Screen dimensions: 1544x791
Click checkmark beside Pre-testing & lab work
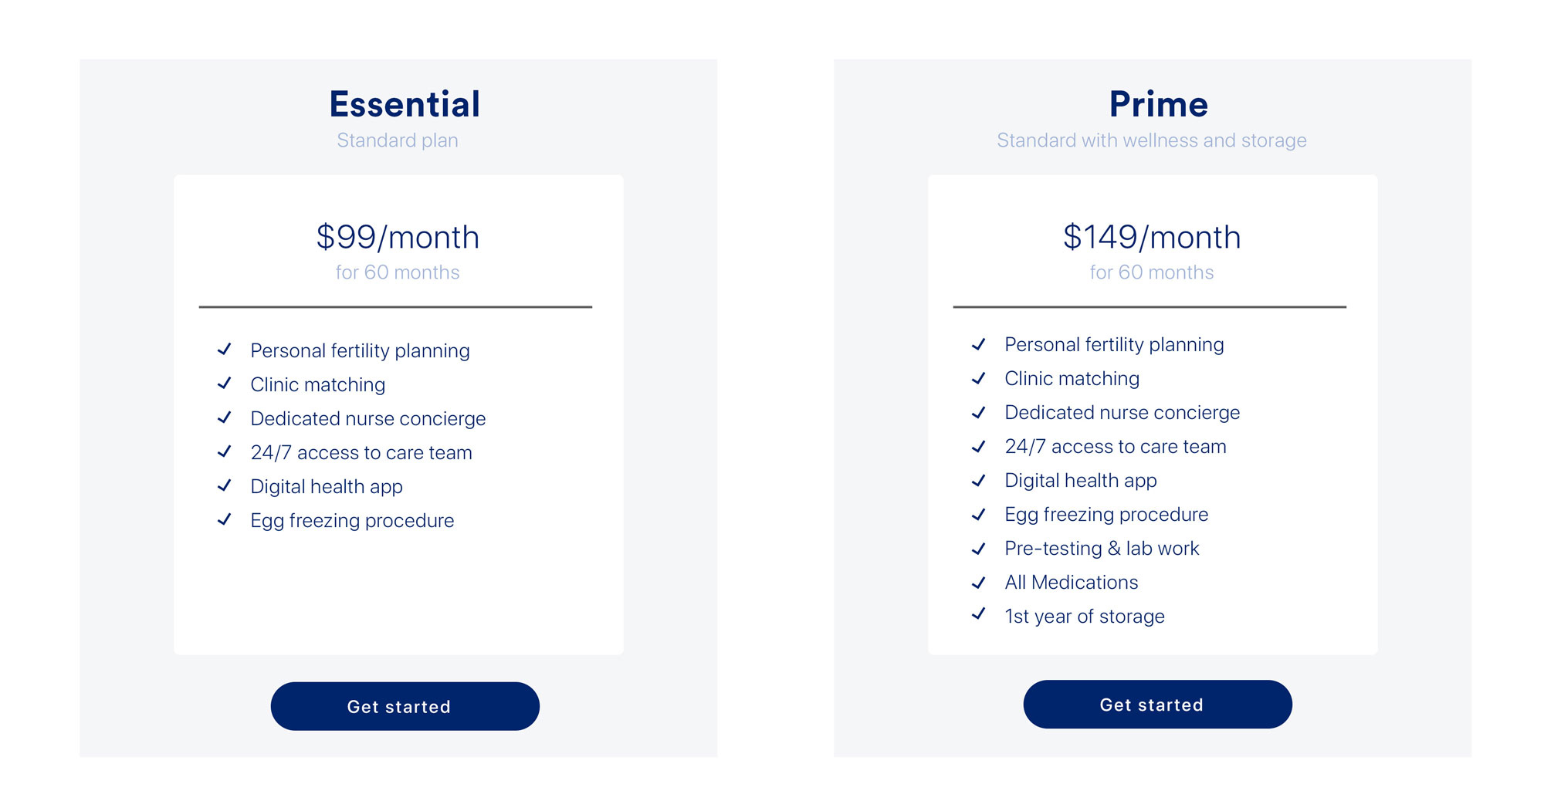point(979,549)
